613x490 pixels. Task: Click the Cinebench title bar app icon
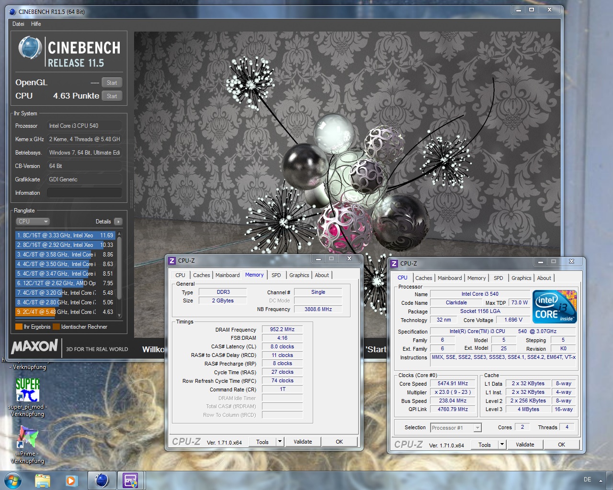(x=13, y=11)
